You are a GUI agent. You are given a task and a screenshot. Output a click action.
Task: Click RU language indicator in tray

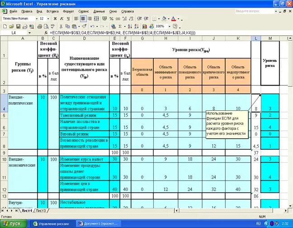(259, 223)
